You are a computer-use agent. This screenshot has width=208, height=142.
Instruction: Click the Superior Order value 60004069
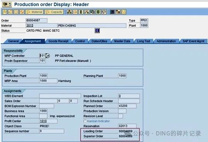click(126, 136)
